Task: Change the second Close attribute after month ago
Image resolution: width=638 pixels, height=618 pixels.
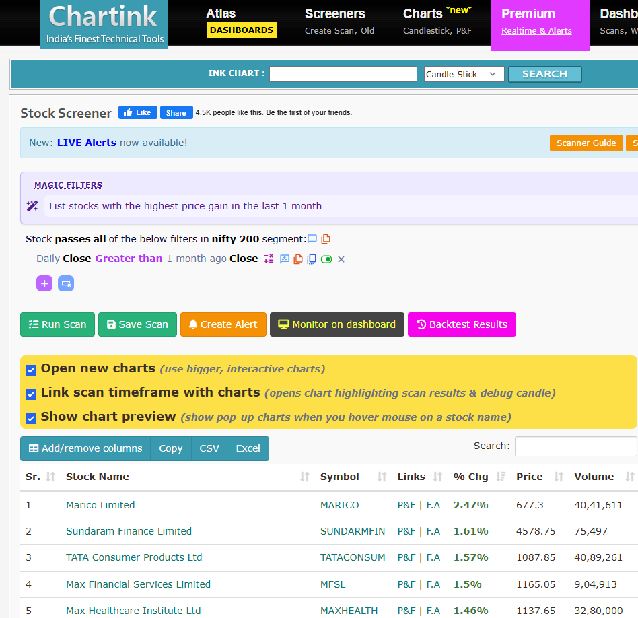Action: 244,259
